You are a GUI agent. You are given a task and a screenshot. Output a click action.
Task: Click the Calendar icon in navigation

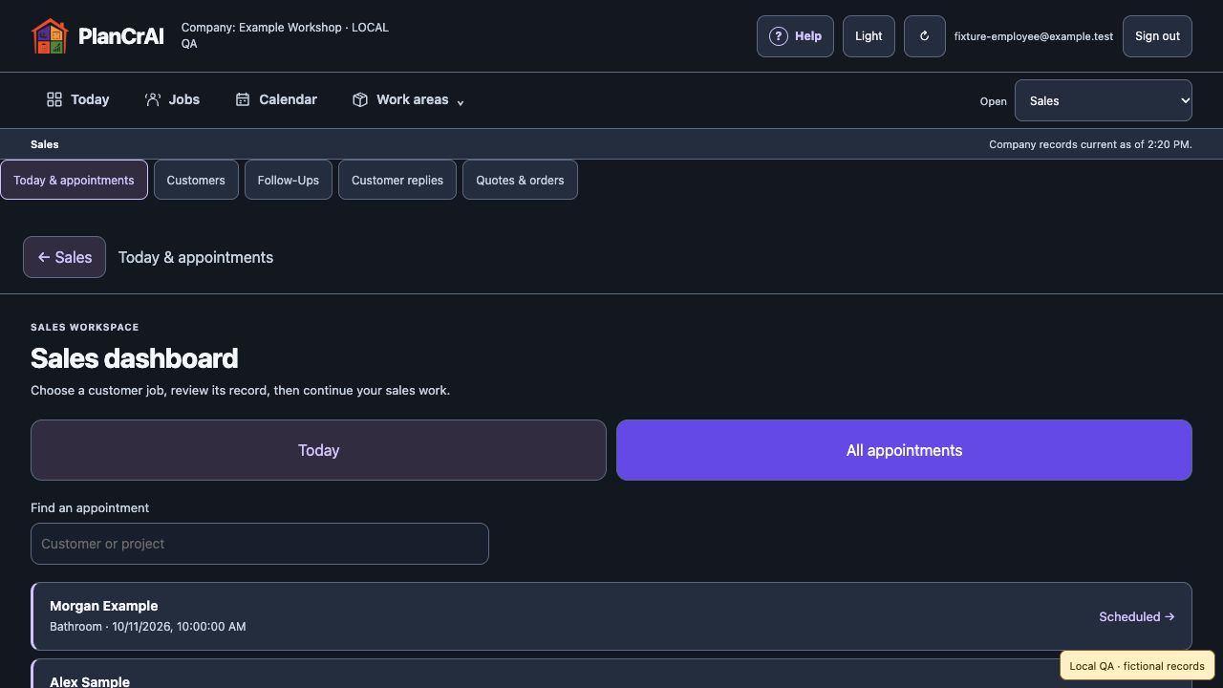(x=243, y=99)
